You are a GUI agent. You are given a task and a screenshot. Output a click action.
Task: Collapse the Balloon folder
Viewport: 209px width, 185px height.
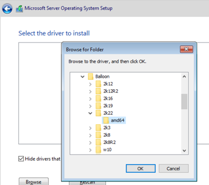click(83, 76)
